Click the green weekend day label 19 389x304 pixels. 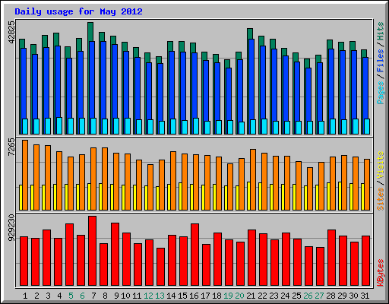(x=228, y=296)
